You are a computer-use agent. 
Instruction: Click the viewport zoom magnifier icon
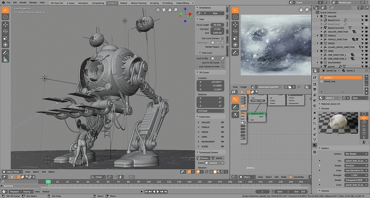point(175,10)
